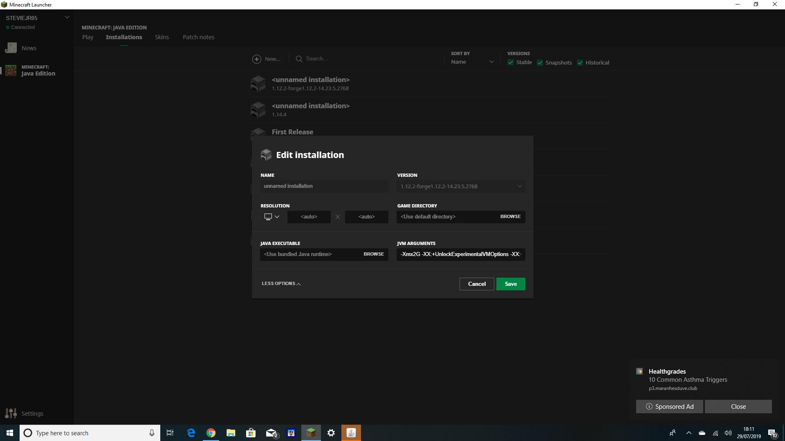Viewport: 785px width, 441px height.
Task: Open Settings sliders icon in sidebar
Action: click(11, 413)
